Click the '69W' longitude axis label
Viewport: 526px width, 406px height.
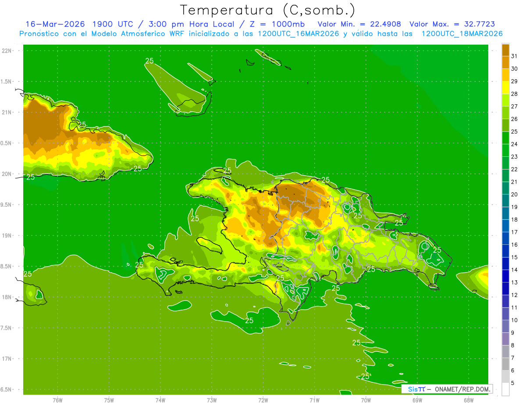pyautogui.click(x=417, y=400)
